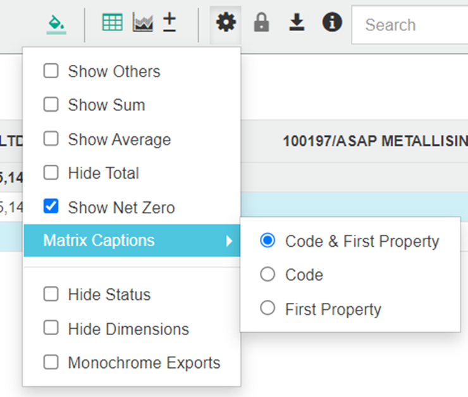468x397 pixels.
Task: Uncheck the Show Net Zero option
Action: [51, 207]
